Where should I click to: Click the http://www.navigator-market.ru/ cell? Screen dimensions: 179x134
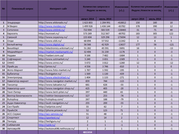[x=58, y=81]
